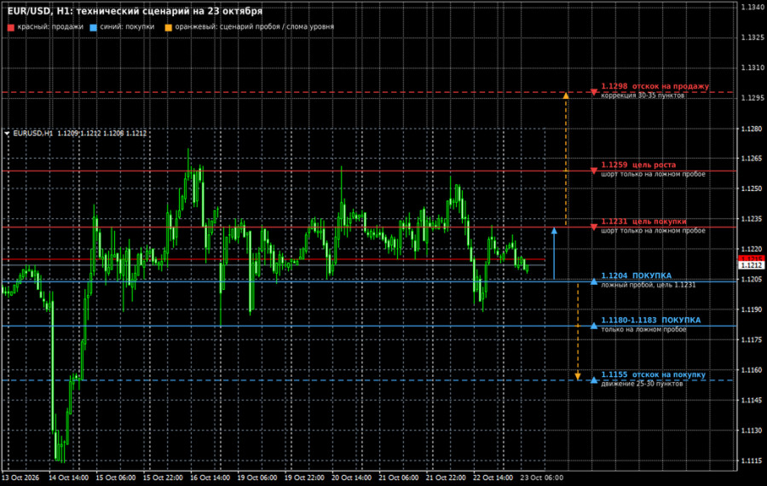This screenshot has width=767, height=486.
Task: Click the '15 Oct 06:00' time axis label
Action: tap(116, 477)
